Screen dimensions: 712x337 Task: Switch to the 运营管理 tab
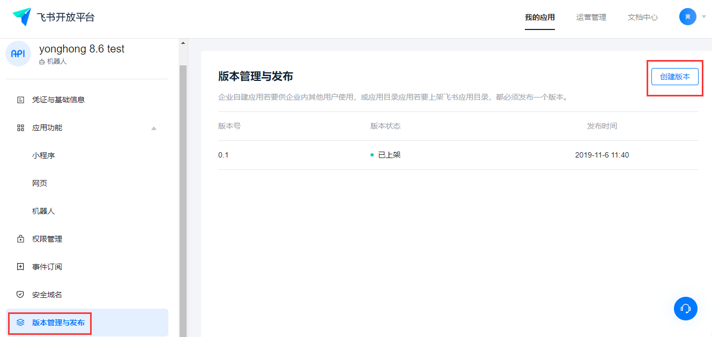(591, 17)
